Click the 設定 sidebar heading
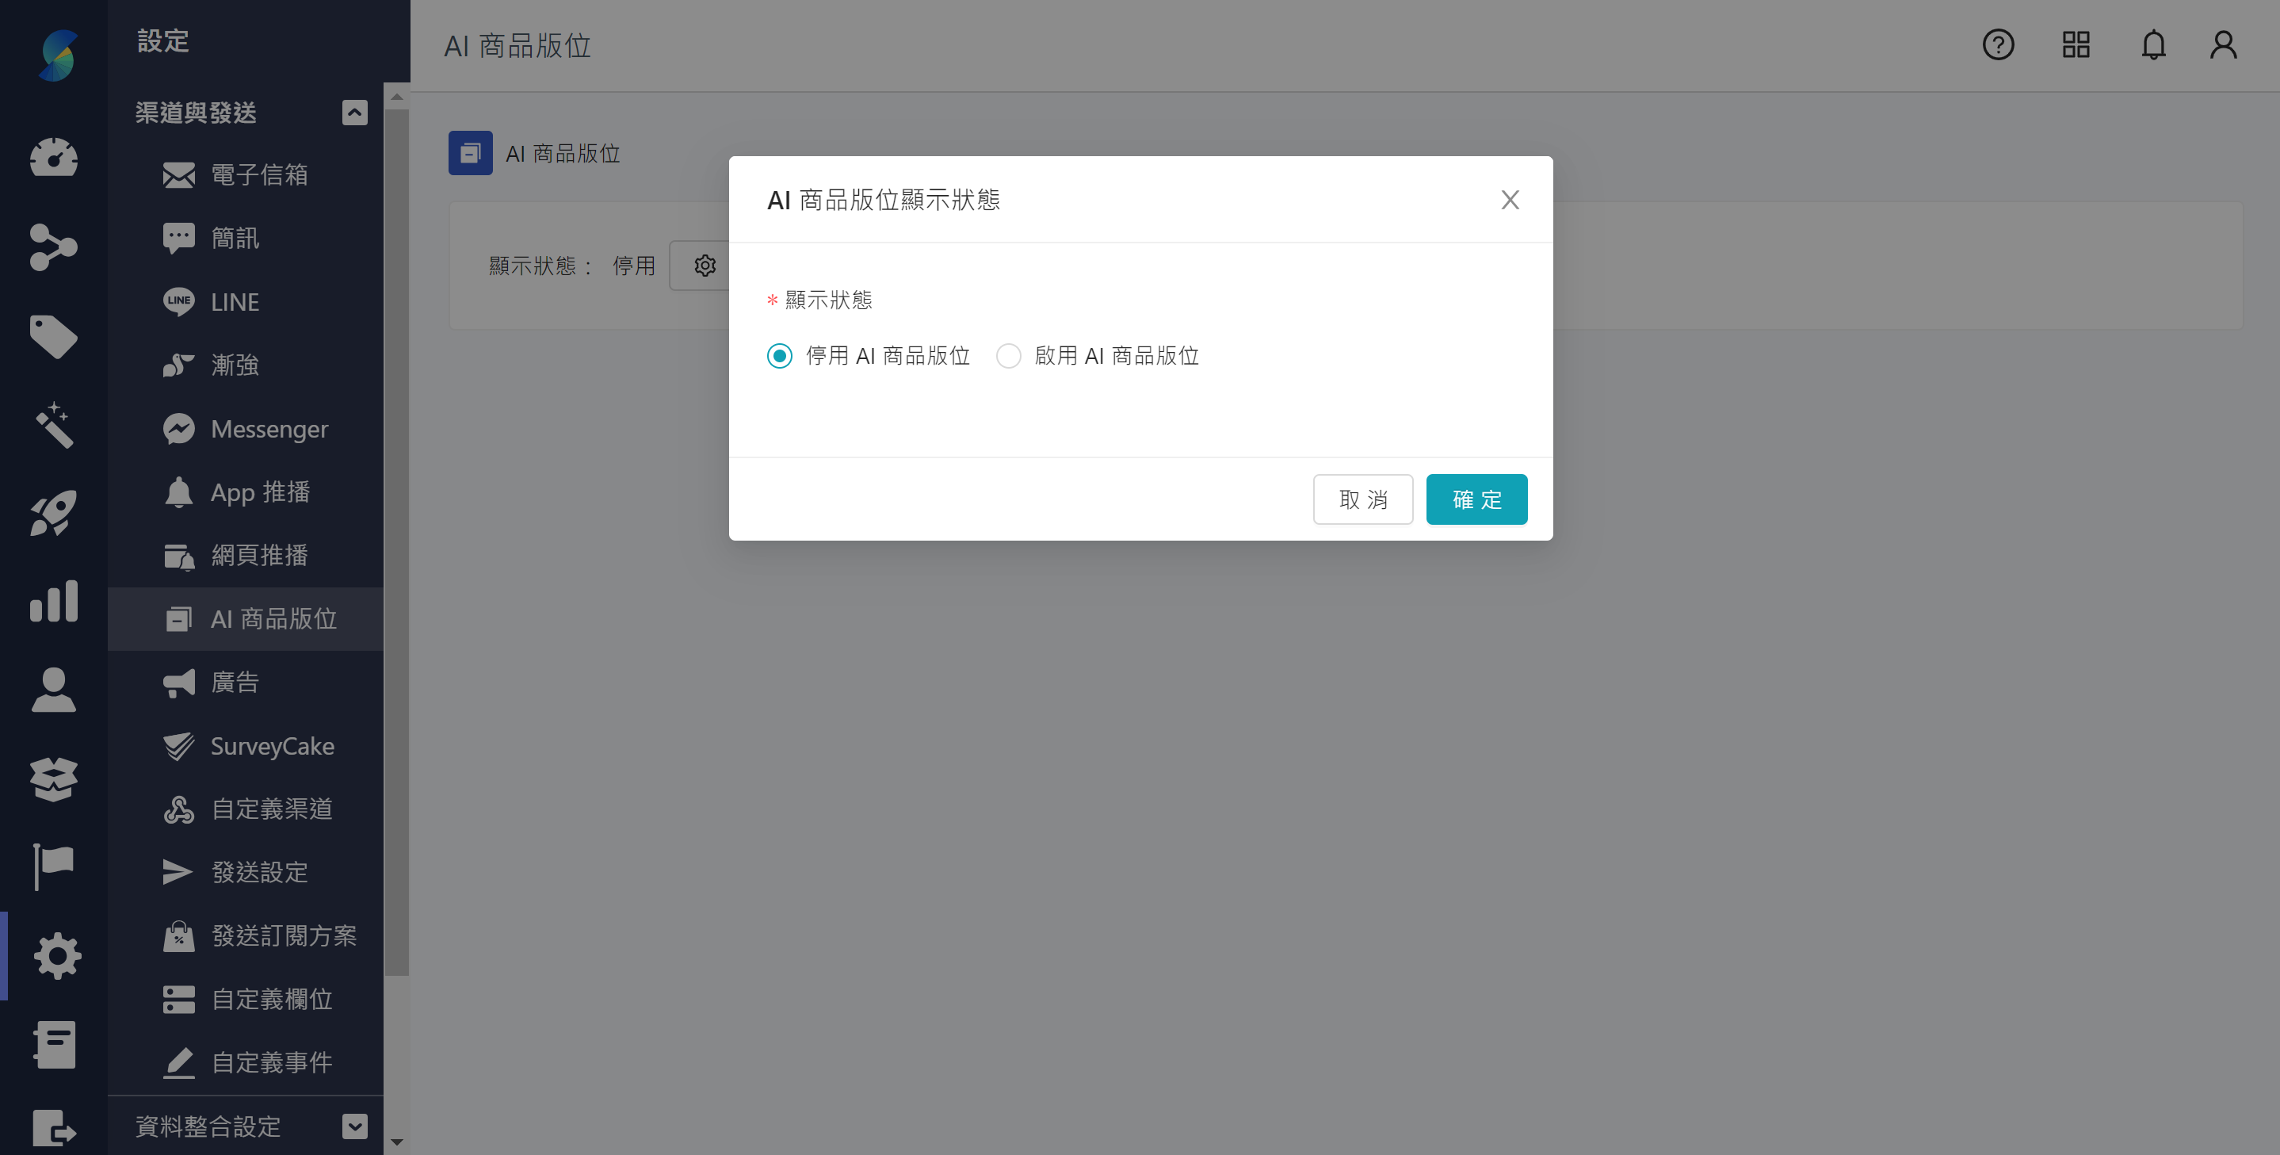Screen dimensions: 2280x1155 click(163, 40)
